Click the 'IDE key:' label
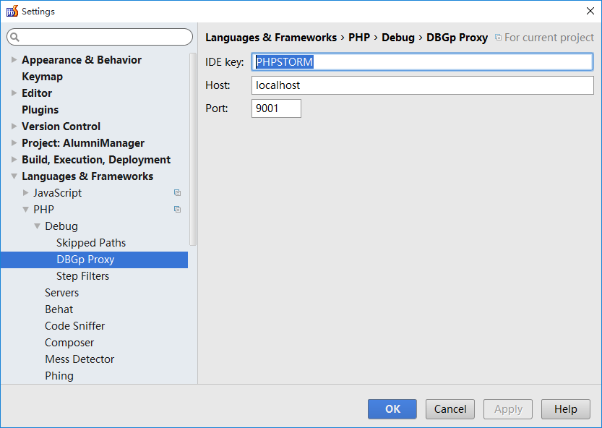 tap(225, 62)
